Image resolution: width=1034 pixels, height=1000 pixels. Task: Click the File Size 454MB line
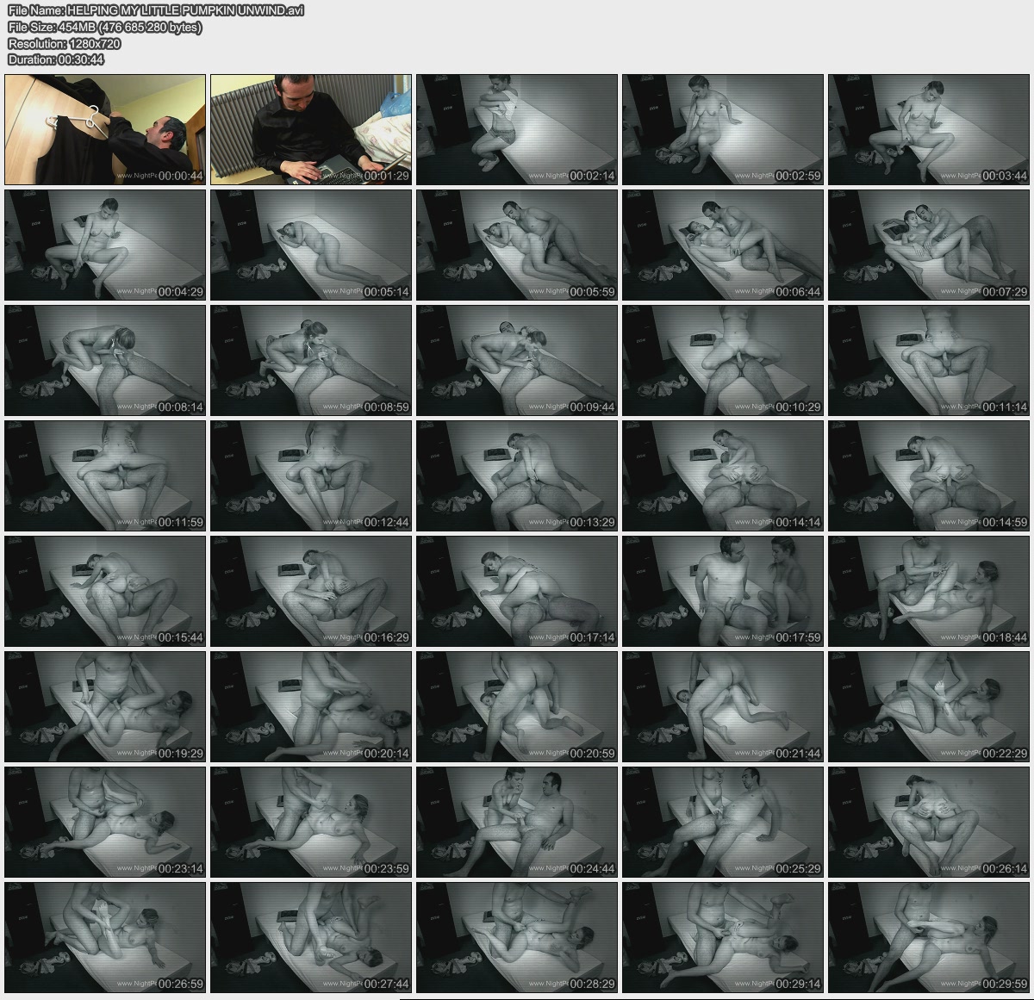[105, 27]
